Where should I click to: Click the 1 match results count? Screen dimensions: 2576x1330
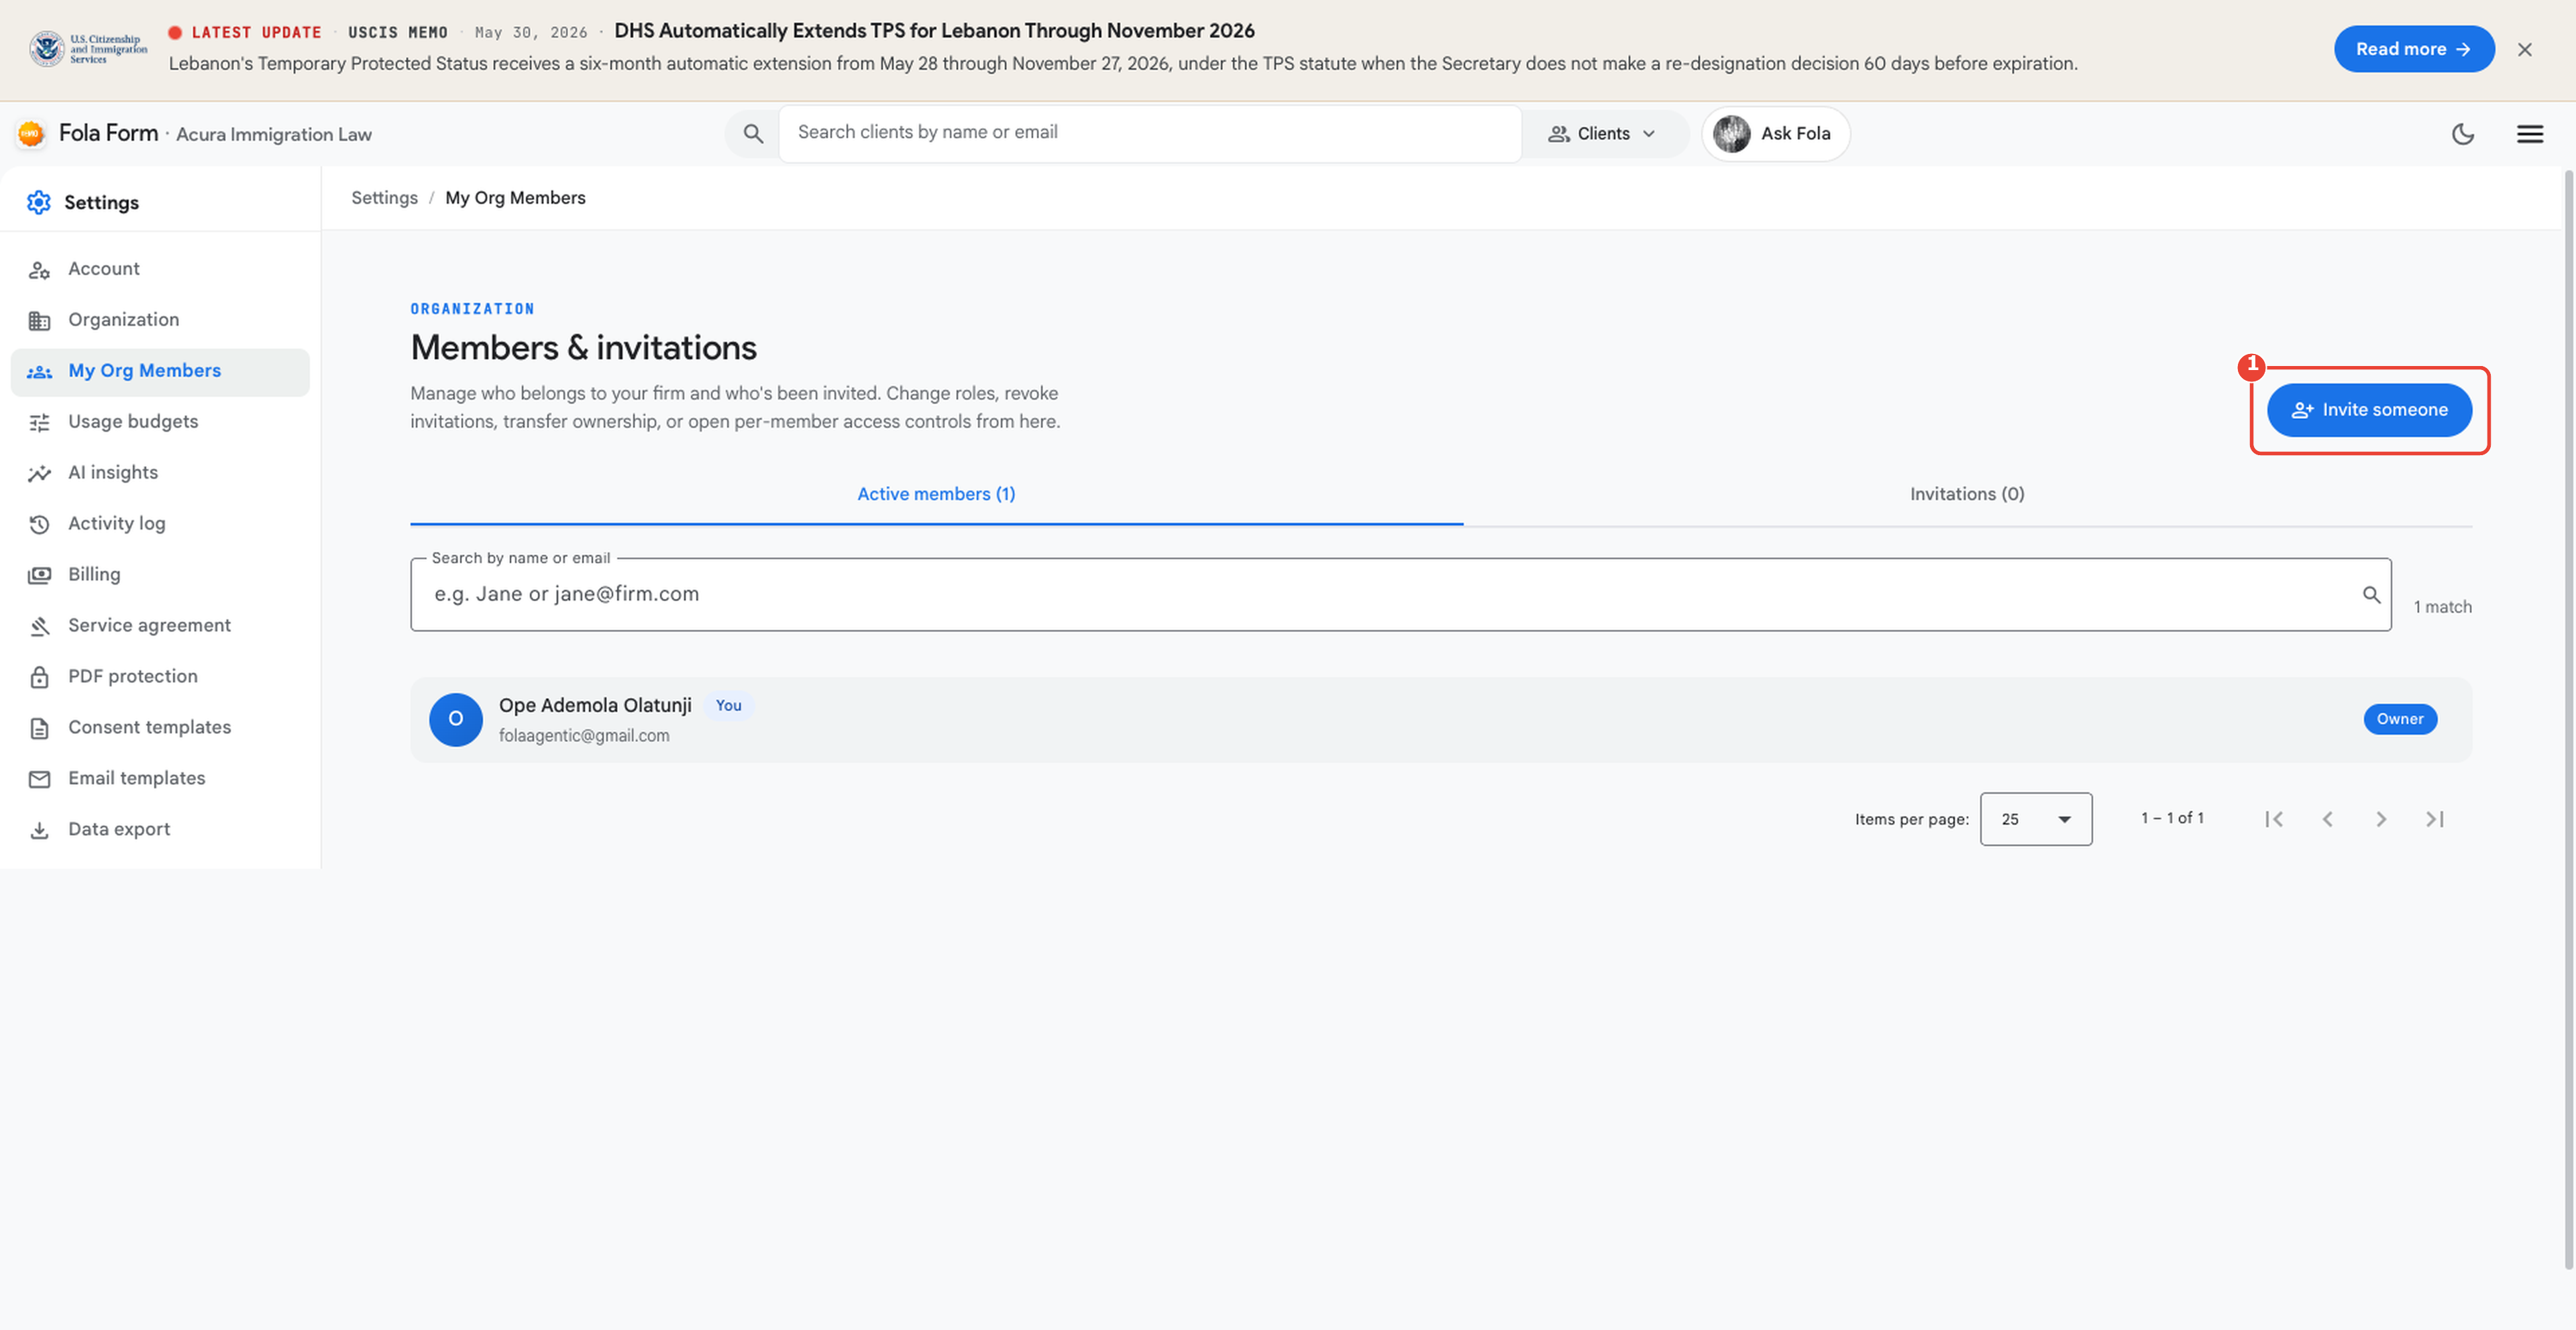pos(2442,607)
